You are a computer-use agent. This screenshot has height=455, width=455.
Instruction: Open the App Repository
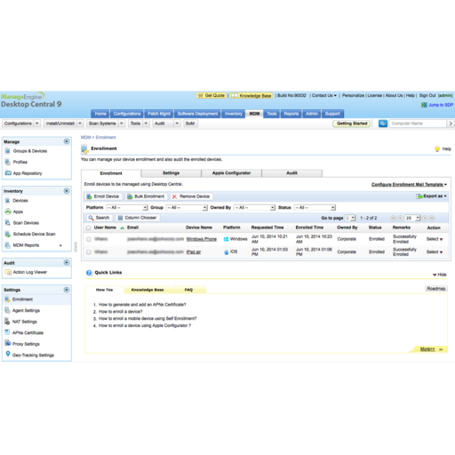point(28,173)
